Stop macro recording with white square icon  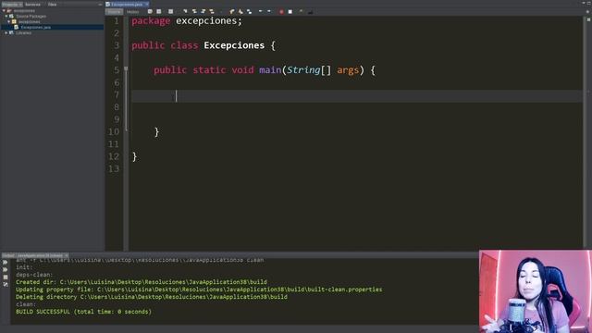coord(290,12)
